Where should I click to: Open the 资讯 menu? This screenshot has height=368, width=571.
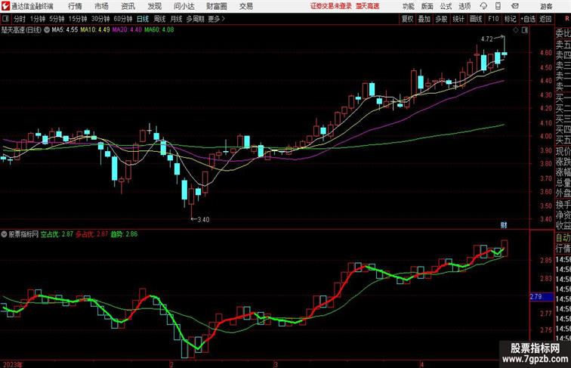(x=128, y=6)
